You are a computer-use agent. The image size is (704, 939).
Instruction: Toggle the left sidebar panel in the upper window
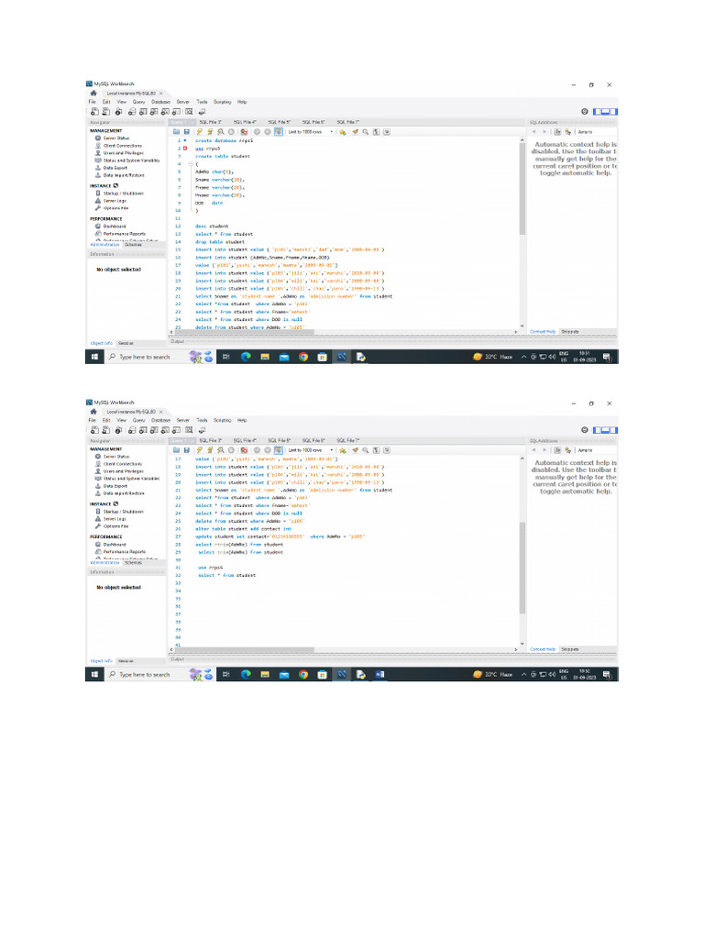pyautogui.click(x=597, y=111)
